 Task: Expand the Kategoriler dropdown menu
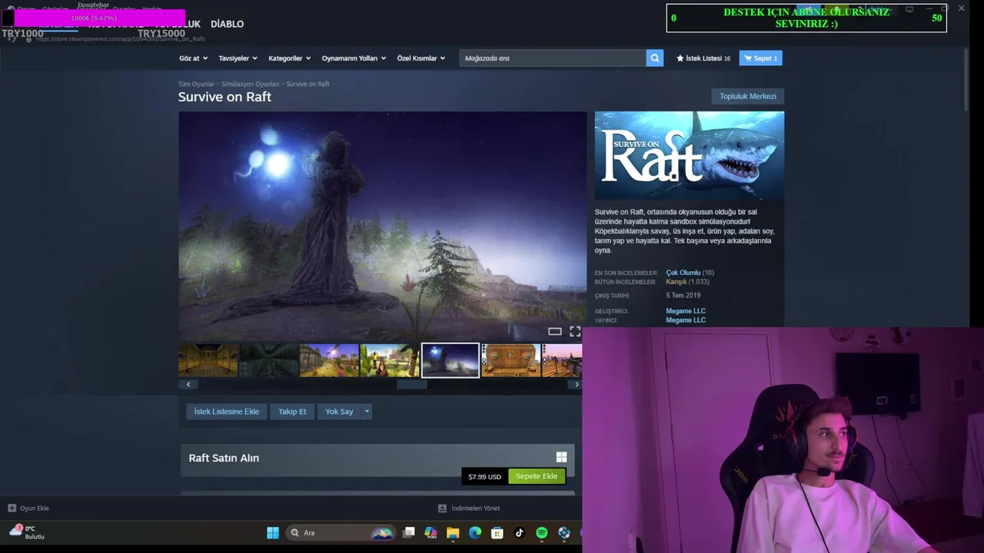[289, 58]
